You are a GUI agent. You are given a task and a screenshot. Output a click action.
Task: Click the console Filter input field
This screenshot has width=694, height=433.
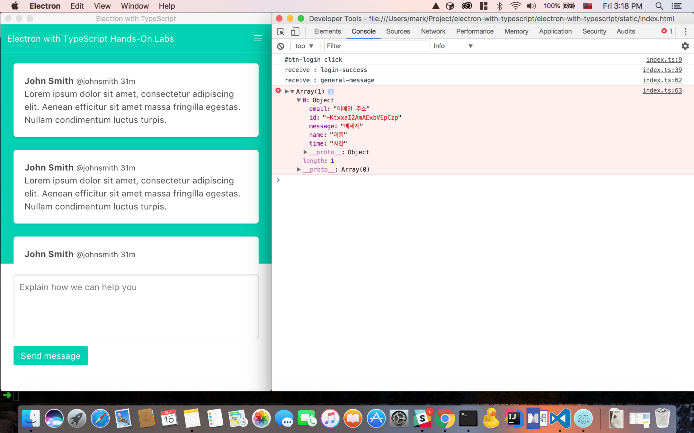pyautogui.click(x=376, y=46)
